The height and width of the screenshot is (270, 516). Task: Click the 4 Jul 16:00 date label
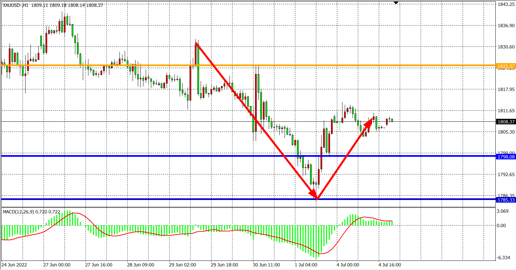click(x=390, y=265)
